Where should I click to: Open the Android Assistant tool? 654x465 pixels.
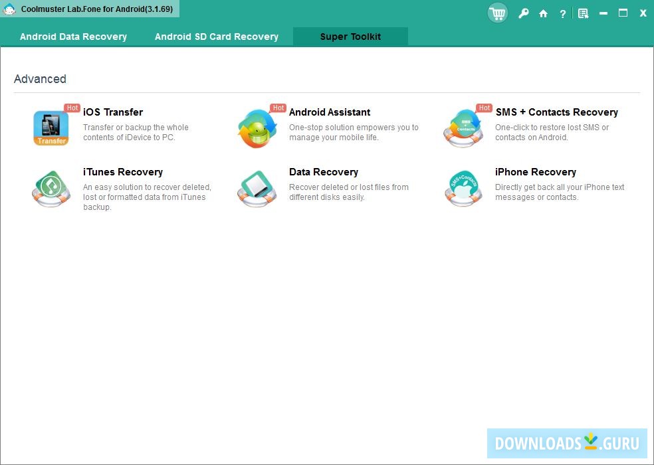click(330, 112)
